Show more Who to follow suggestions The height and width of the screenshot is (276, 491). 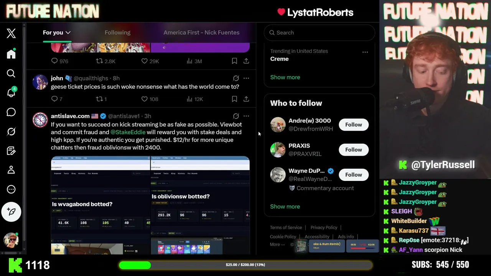pyautogui.click(x=285, y=206)
